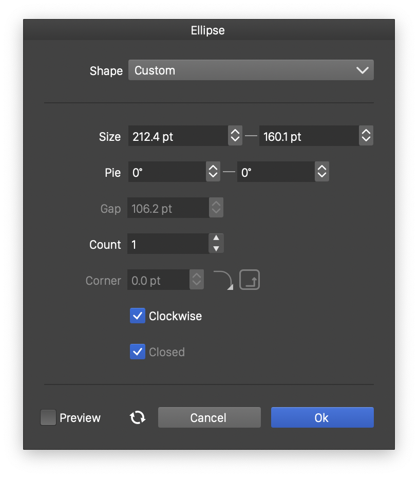Click the Count input field
Viewport: 418px width, 477px height.
168,244
